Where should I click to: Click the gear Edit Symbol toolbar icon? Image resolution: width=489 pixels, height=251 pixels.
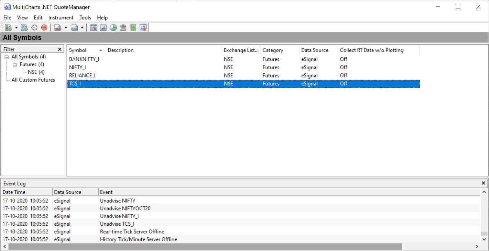(x=34, y=28)
